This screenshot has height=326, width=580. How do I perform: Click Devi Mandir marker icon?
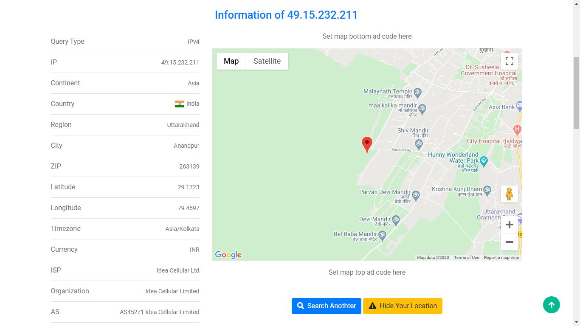tap(396, 220)
